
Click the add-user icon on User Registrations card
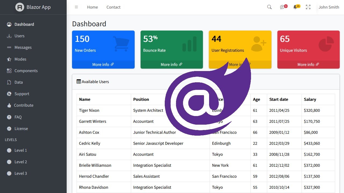point(258,44)
